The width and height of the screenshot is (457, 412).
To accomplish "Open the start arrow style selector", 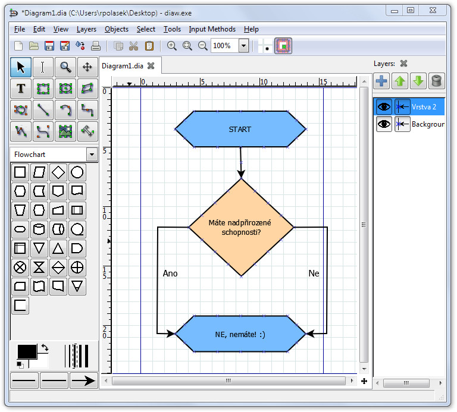I will pyautogui.click(x=24, y=380).
